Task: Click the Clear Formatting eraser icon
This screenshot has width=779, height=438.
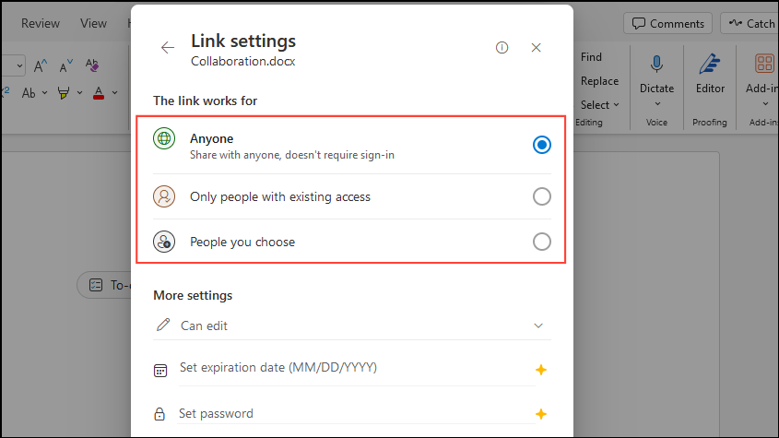Action: 91,65
